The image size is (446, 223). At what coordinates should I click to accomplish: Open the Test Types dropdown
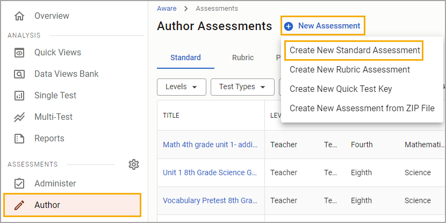tap(242, 87)
